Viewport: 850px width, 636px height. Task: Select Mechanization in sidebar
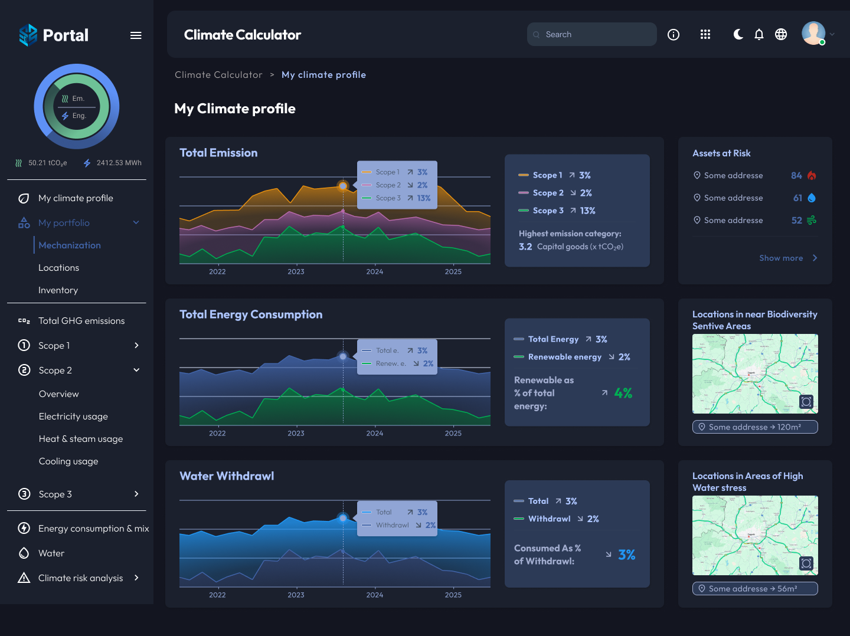tap(70, 245)
